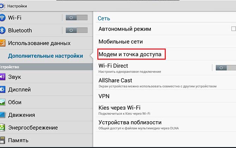The height and width of the screenshot is (148, 236).
Task: Toggle the Wi-Fi switch
Action: [x=76, y=18]
